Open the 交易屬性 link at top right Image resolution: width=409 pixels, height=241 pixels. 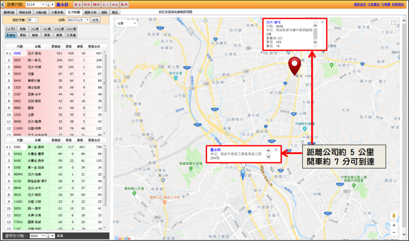[373, 4]
